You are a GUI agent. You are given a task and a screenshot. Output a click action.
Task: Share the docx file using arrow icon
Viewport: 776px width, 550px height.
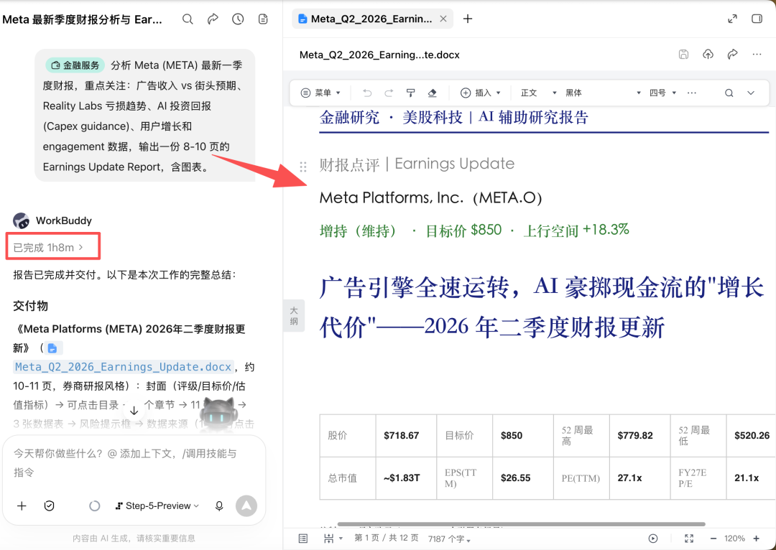click(x=732, y=55)
